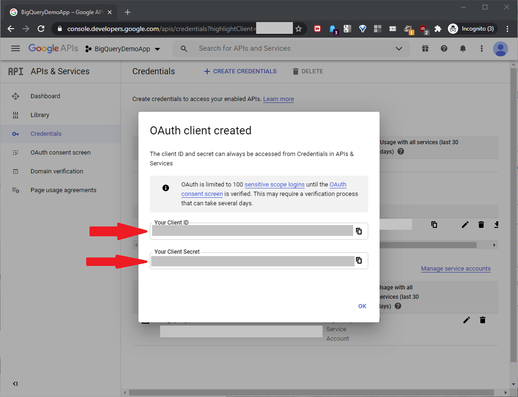Close the BigQueryDemoApp browser tab

click(110, 13)
